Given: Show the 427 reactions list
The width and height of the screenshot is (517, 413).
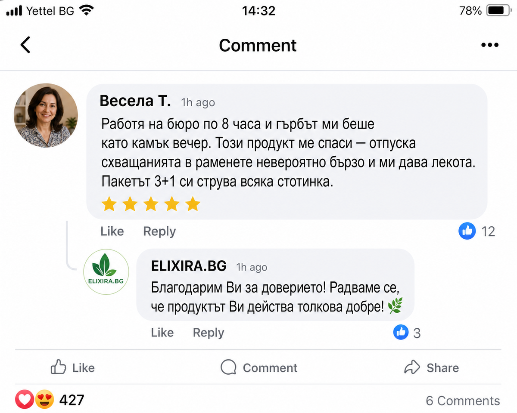Looking at the screenshot, I should click(x=72, y=400).
